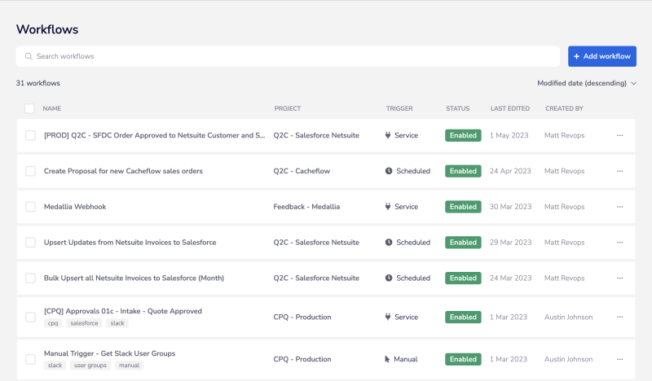The width and height of the screenshot is (652, 381).
Task: Open more options for Create Proposal workflow
Action: pyautogui.click(x=619, y=171)
